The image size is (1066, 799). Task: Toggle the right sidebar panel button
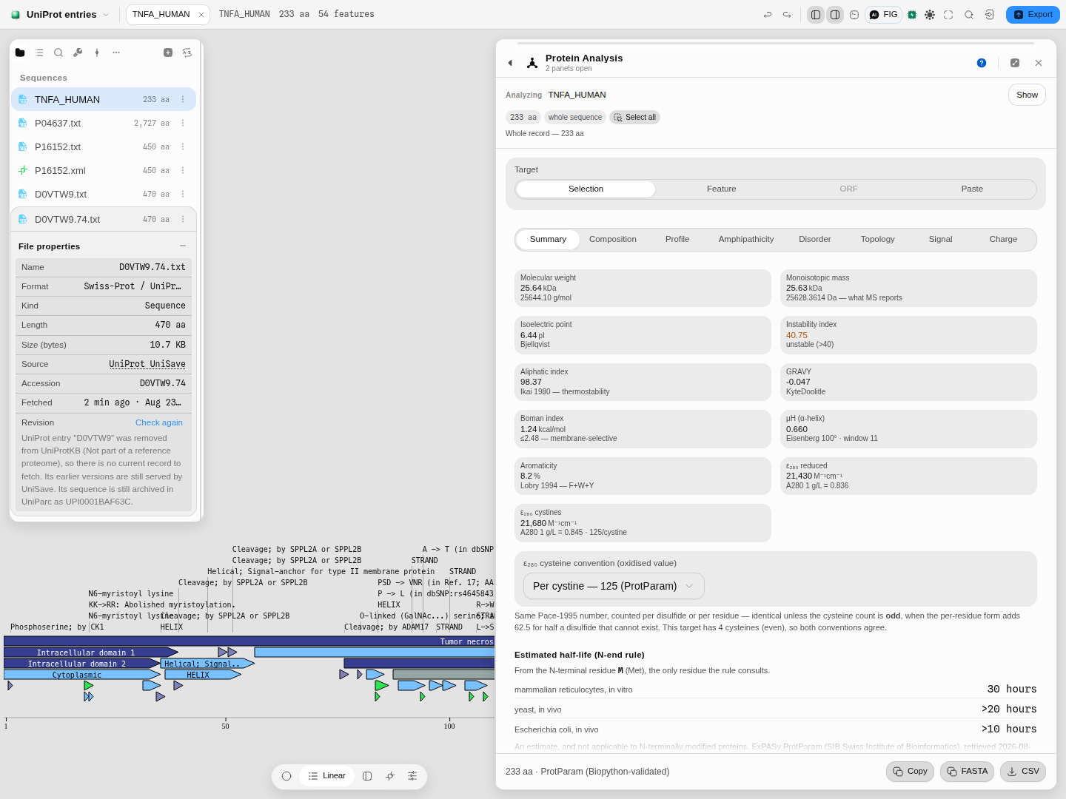tap(835, 15)
